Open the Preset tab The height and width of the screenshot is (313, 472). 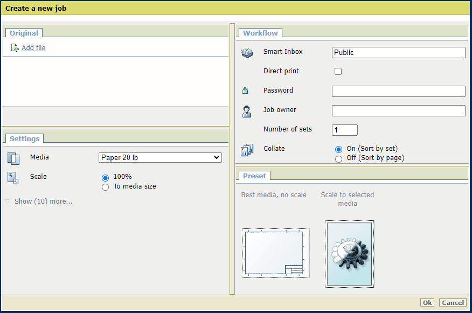pos(254,176)
